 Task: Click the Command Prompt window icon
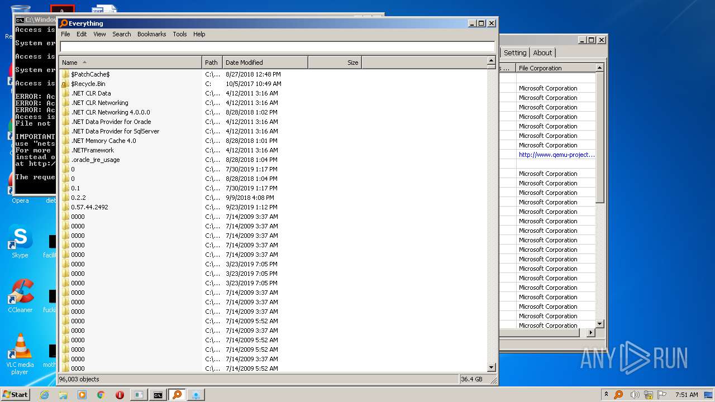pos(20,20)
